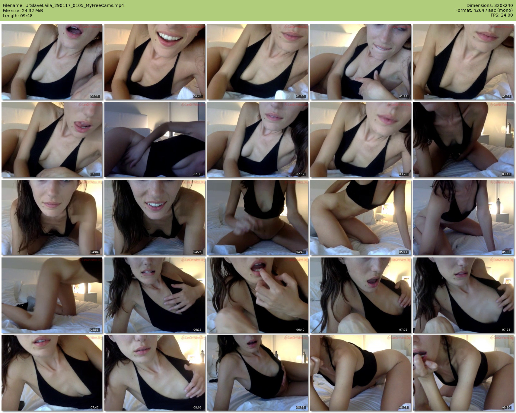Click the FPS 24.00 label
Screen dimensions: 516x413
pyautogui.click(x=502, y=15)
